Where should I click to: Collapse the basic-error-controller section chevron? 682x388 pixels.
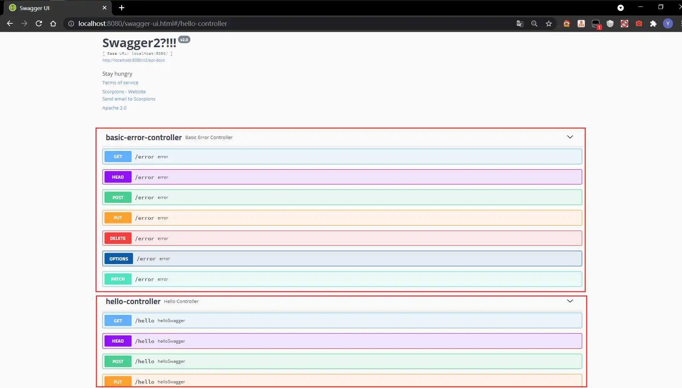570,137
